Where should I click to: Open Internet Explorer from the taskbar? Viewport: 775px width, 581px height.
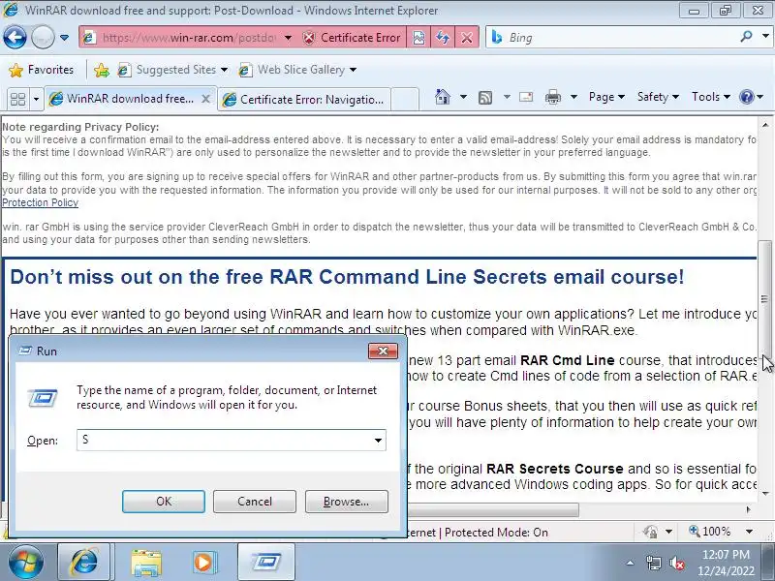[84, 563]
